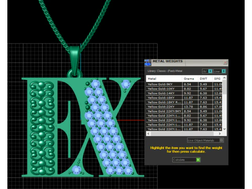
Task: Select the Yellow Gold:14KY row
Action: [184, 93]
